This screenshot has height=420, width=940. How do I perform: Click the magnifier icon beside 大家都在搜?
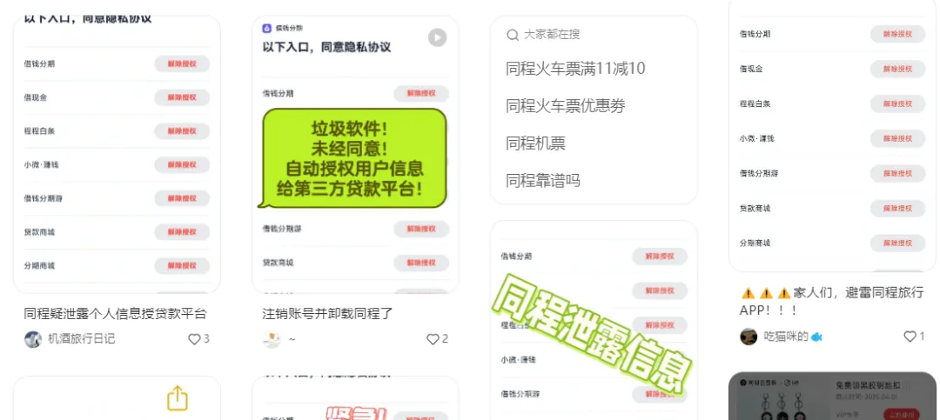click(x=513, y=35)
